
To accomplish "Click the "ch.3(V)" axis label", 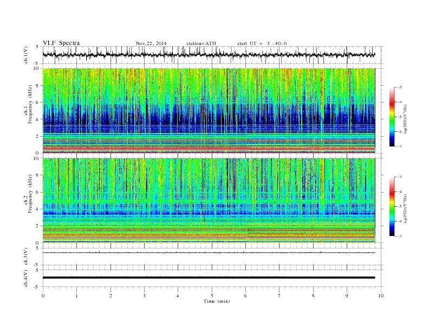I will pyautogui.click(x=26, y=257).
